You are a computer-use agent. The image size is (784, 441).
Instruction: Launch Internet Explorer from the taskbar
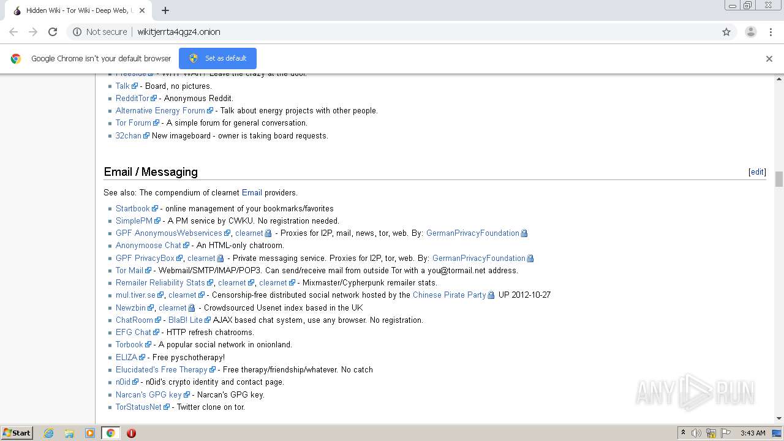[49, 433]
